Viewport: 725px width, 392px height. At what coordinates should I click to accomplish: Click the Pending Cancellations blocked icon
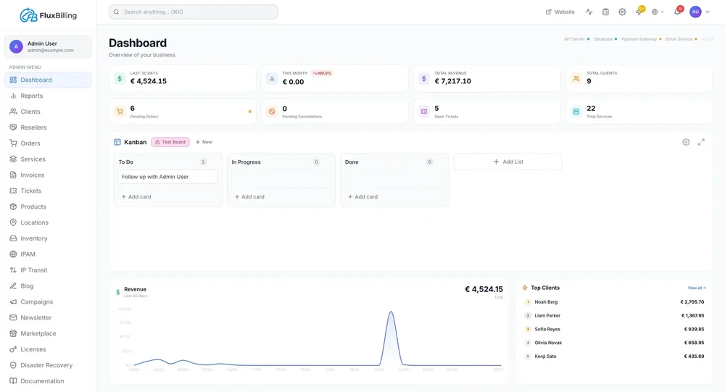(272, 112)
